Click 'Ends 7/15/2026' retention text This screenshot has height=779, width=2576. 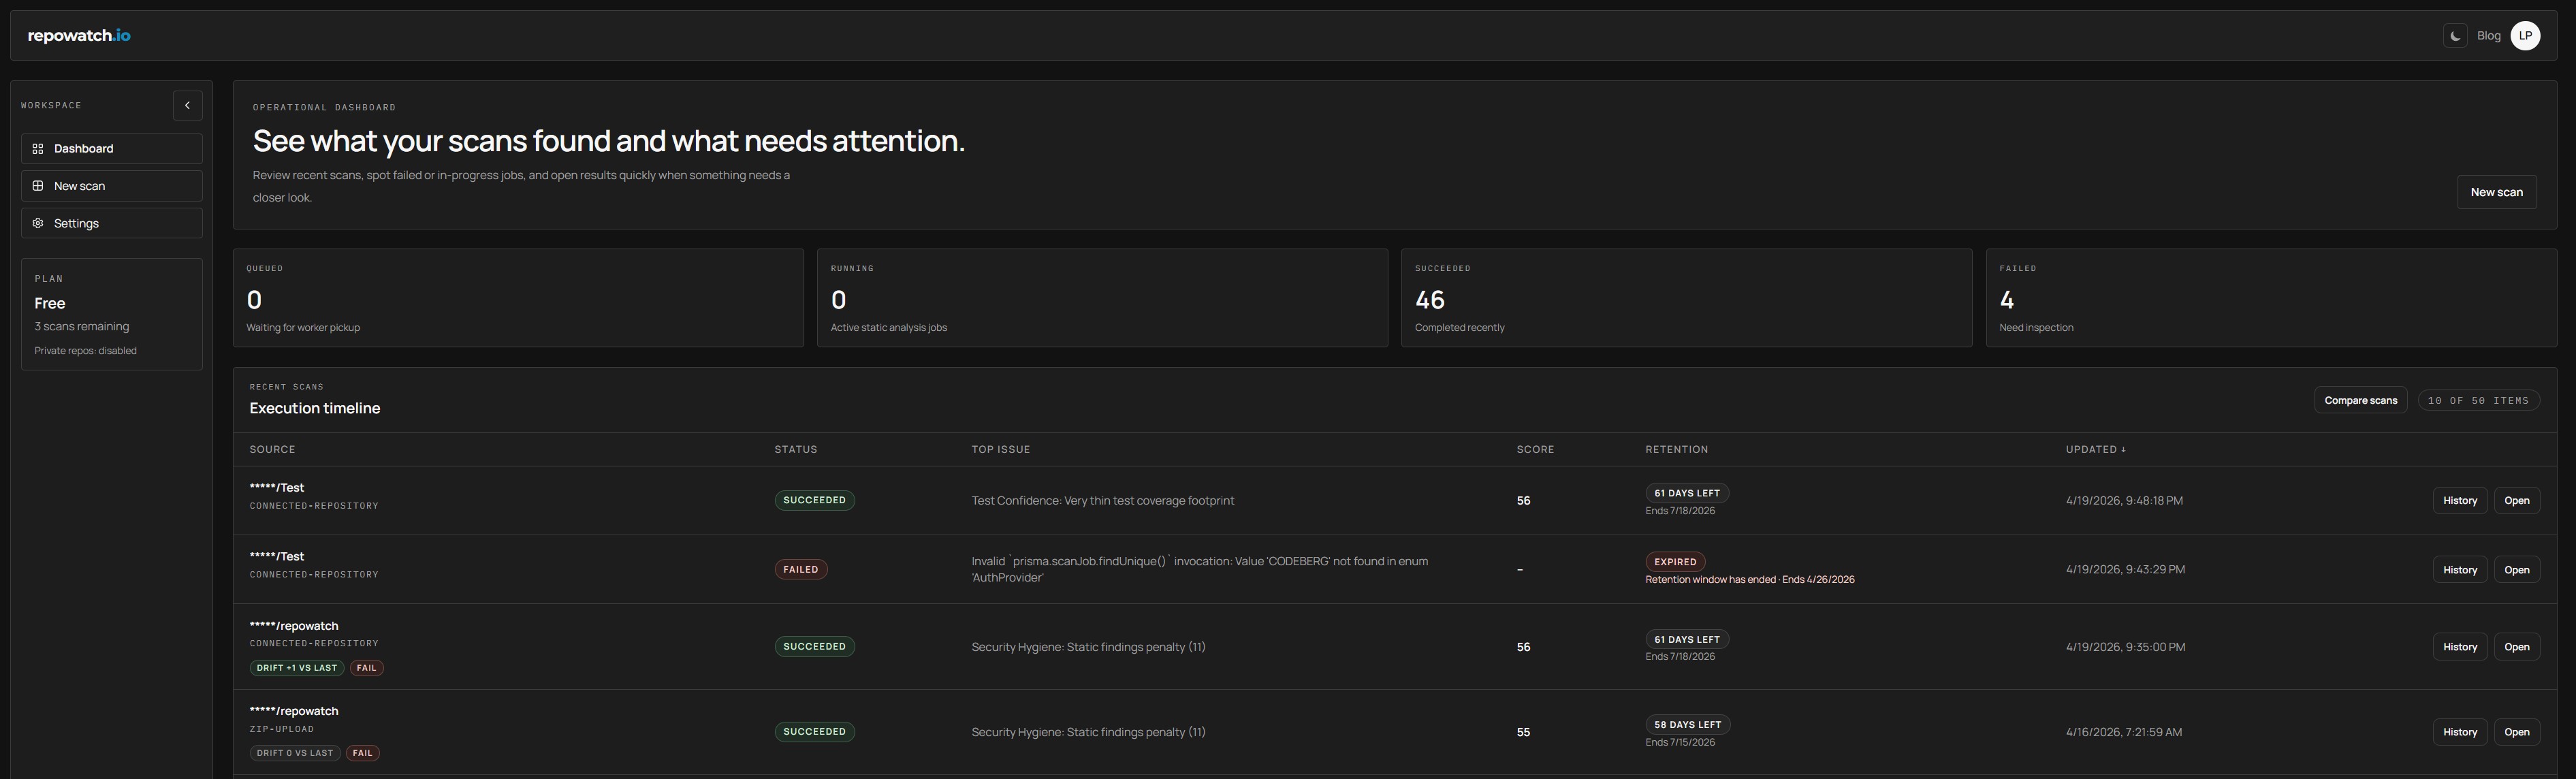pyautogui.click(x=1680, y=743)
